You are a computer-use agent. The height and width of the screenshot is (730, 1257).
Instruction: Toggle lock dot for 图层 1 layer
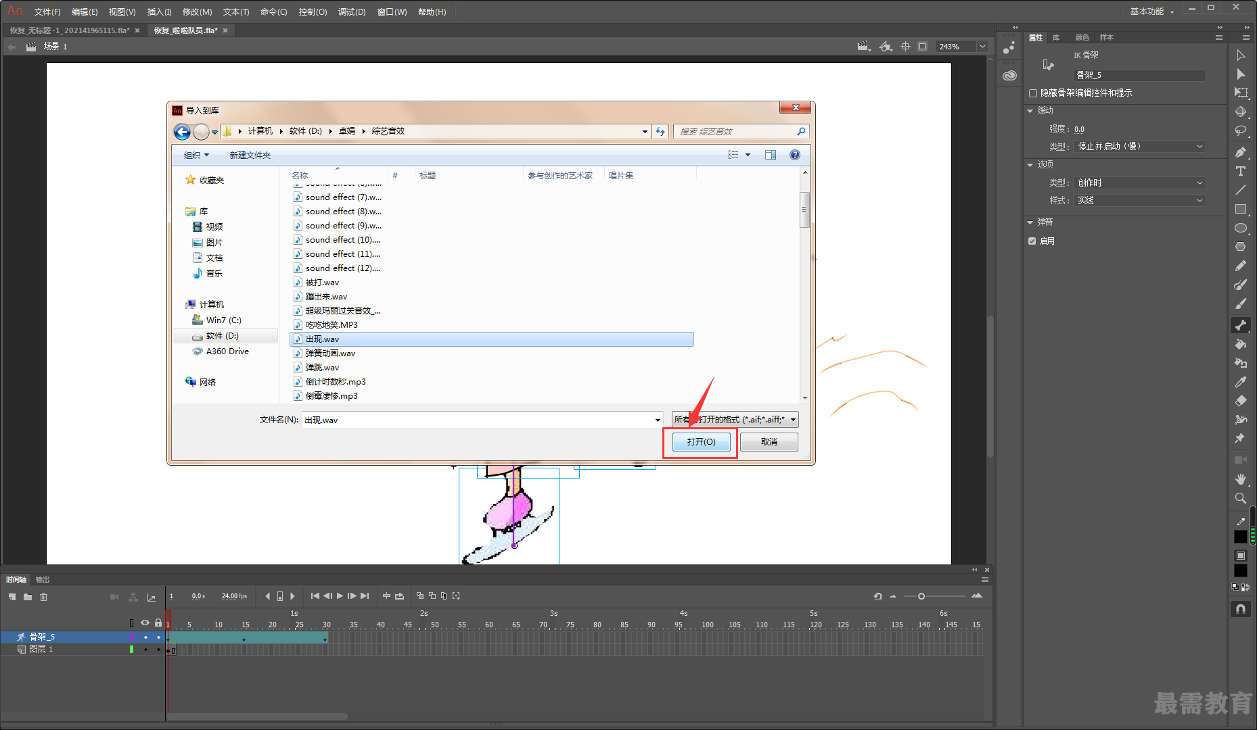coord(159,650)
